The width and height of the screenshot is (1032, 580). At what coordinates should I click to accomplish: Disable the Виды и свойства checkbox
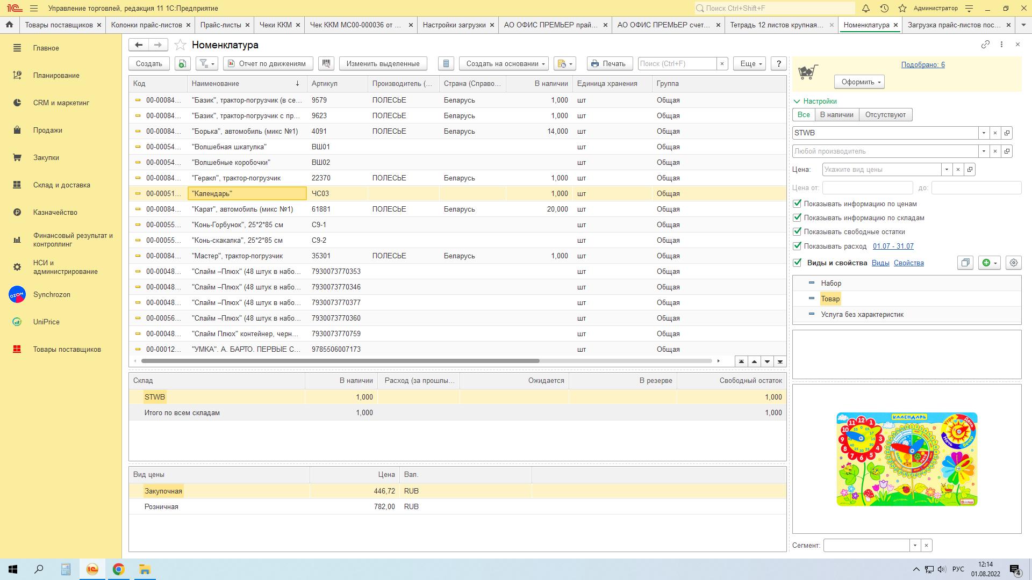point(798,263)
